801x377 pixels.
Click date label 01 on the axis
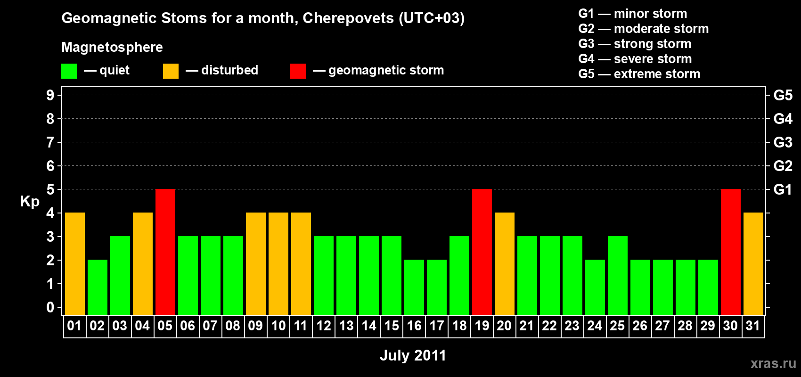coord(74,326)
